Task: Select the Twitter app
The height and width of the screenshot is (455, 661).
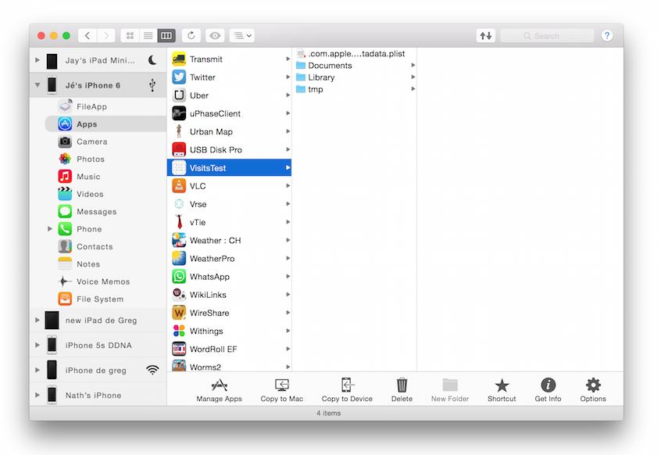Action: coord(230,77)
